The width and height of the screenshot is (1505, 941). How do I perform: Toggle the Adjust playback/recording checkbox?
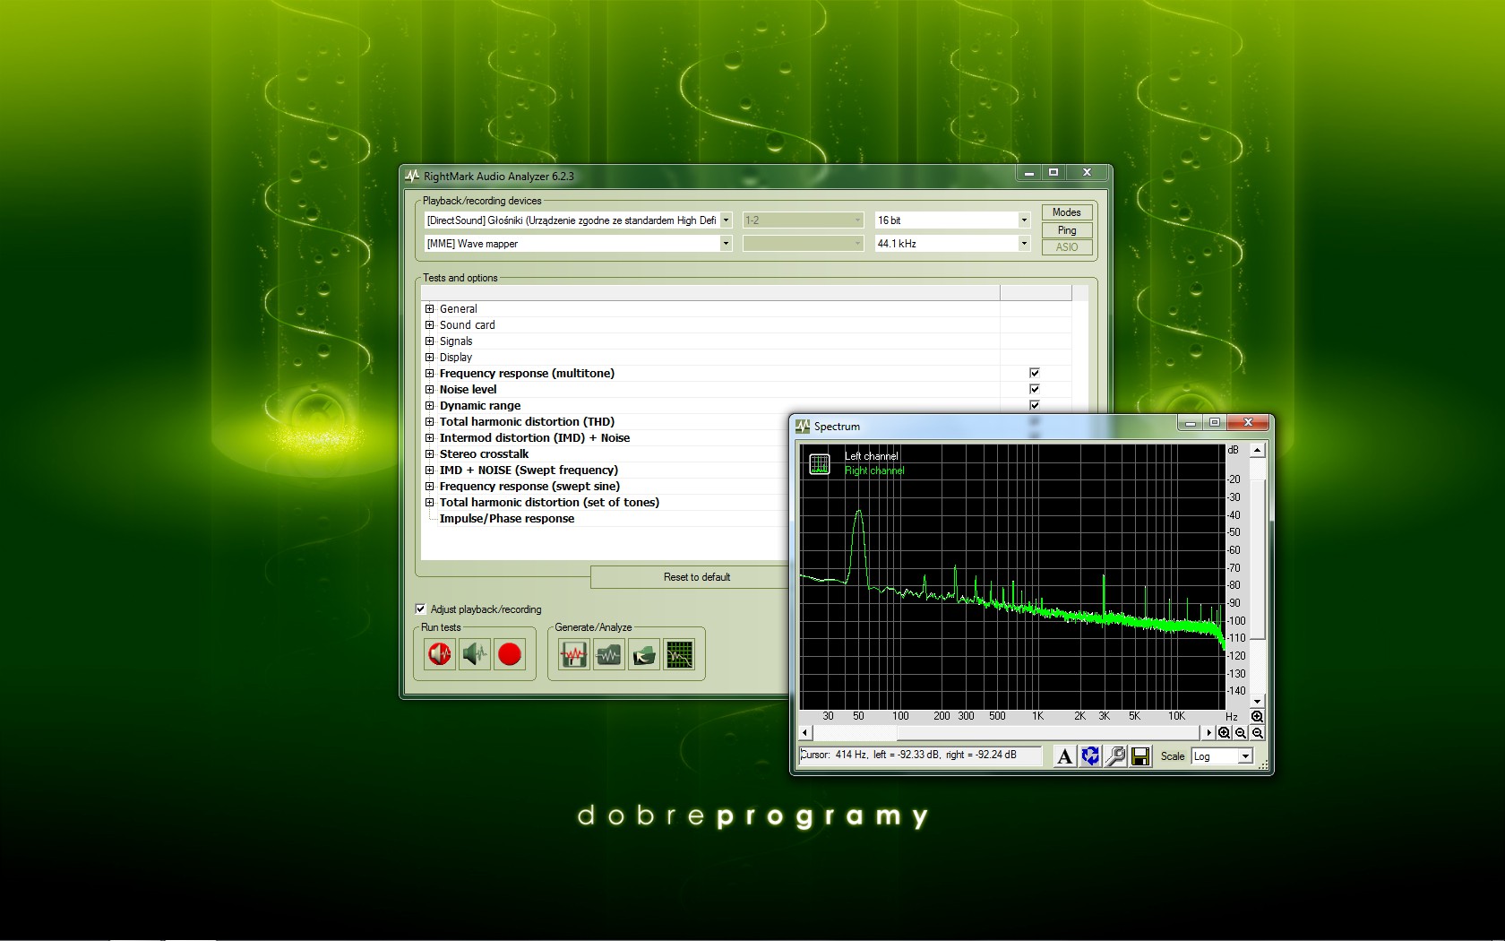point(421,609)
